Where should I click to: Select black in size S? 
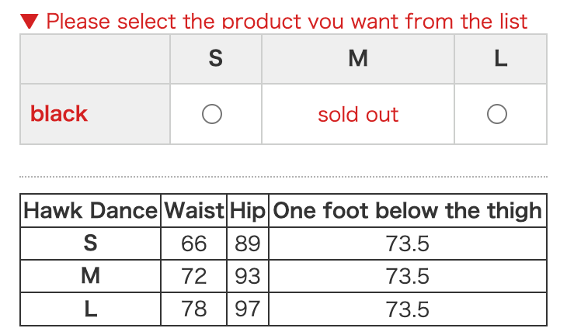coord(212,115)
